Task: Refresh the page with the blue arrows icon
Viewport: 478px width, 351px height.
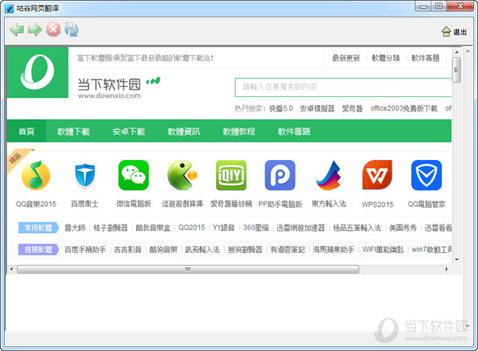Action: pyautogui.click(x=72, y=29)
